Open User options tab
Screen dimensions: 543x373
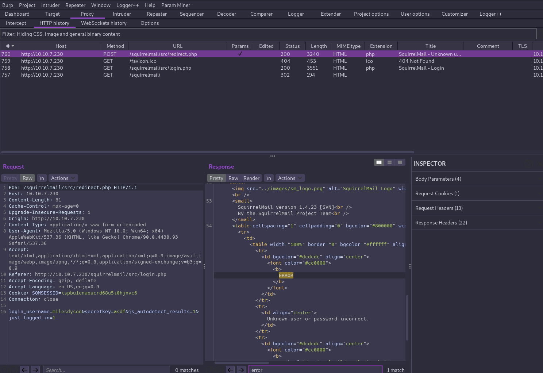coord(415,14)
